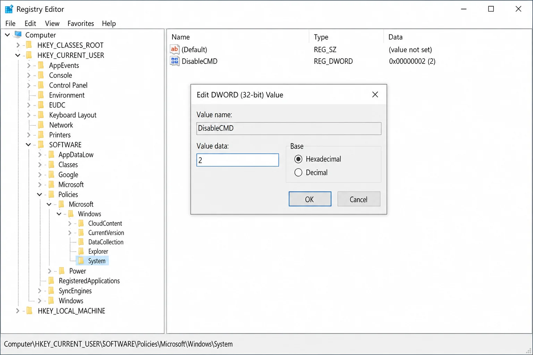Click the System folder icon
The image size is (533, 355).
[81, 261]
